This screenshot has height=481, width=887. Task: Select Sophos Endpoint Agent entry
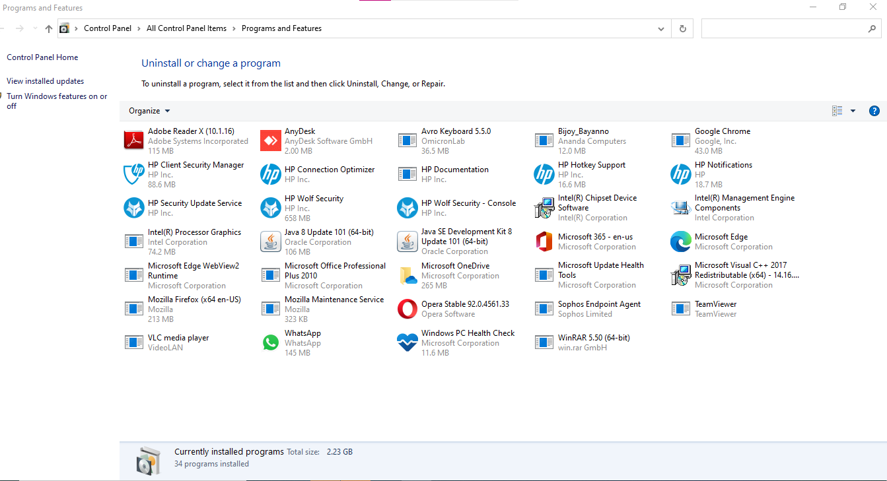(x=588, y=309)
